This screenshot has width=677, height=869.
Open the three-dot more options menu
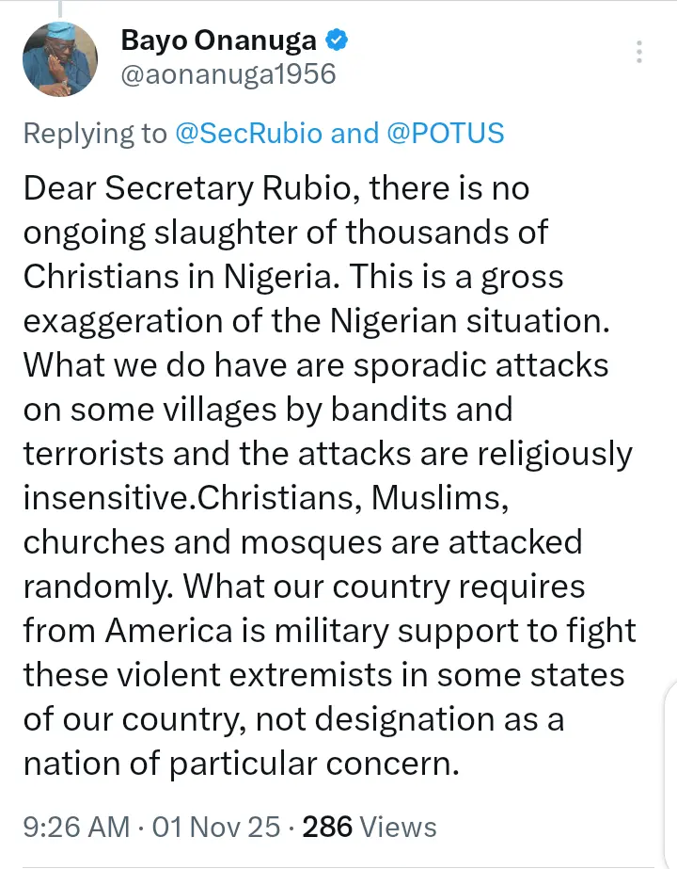coord(639,52)
